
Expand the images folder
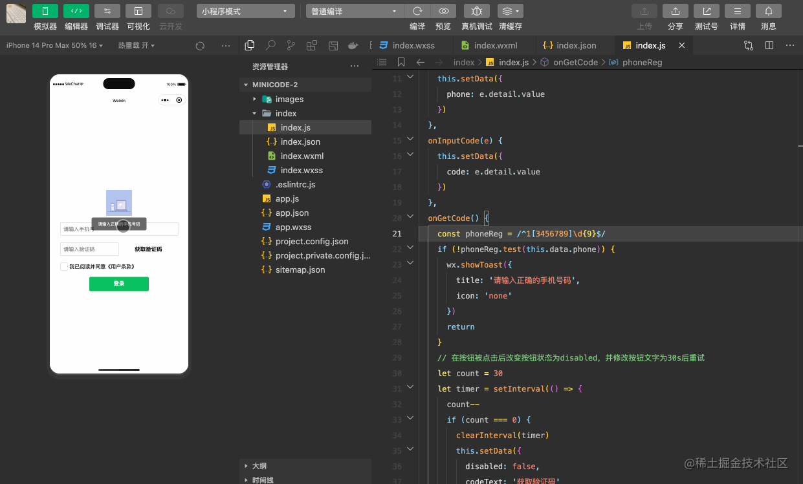[x=305, y=99]
